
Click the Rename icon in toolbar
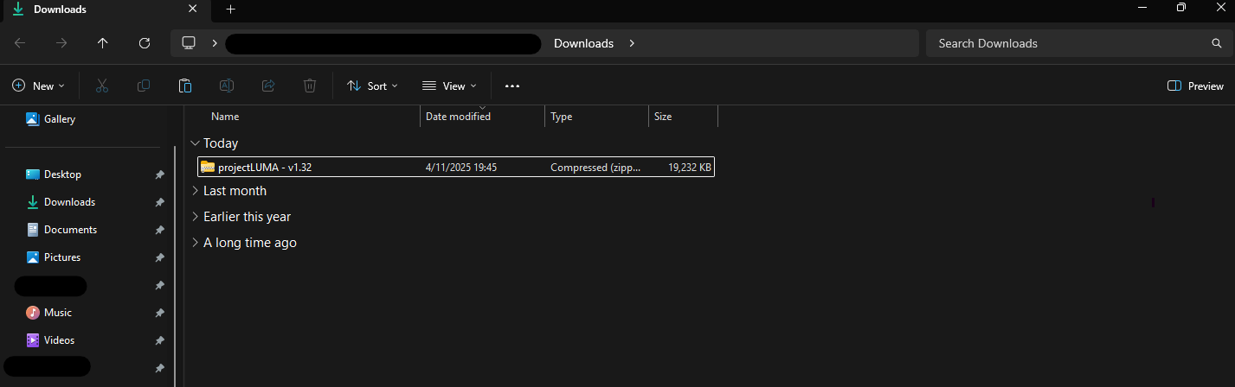click(227, 86)
